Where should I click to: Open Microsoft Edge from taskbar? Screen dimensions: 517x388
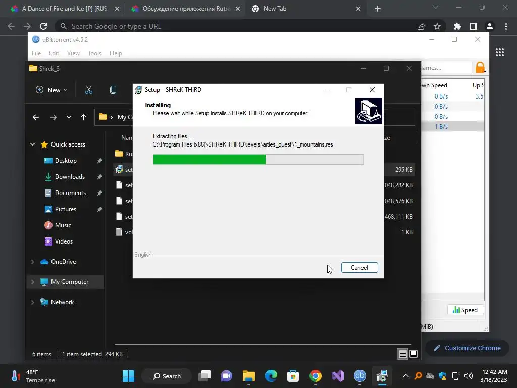tap(271, 376)
